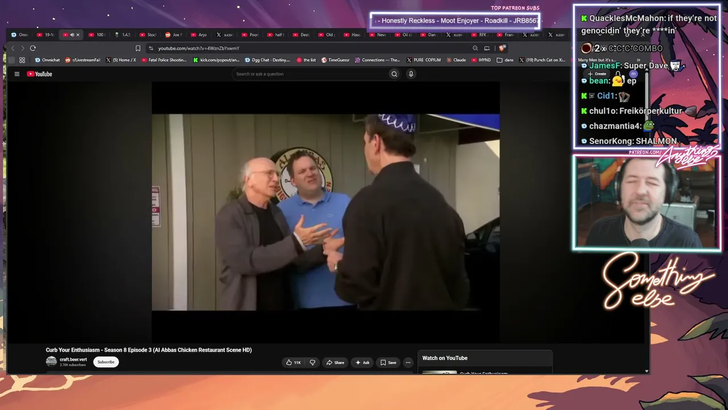Viewport: 728px width, 410px height.
Task: Open the apps grid icon in bookmarks bar
Action: pyautogui.click(x=22, y=60)
